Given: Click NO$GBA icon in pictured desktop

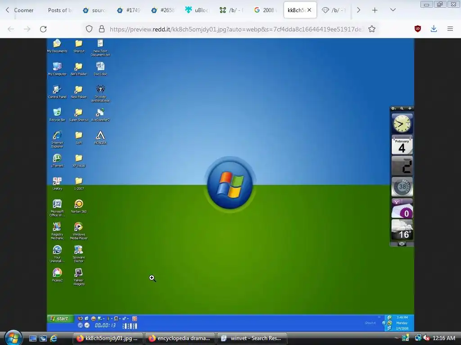Looking at the screenshot, I should (x=100, y=137).
